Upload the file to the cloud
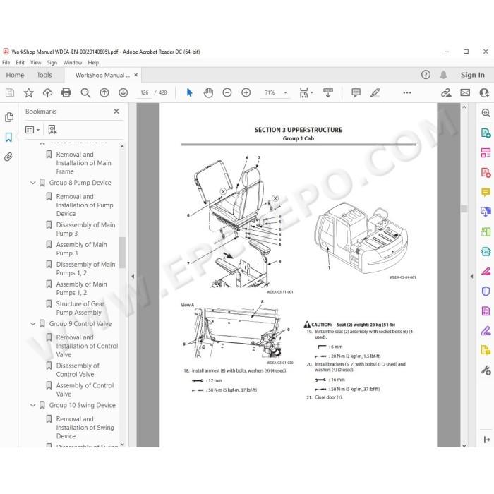 coord(47,92)
